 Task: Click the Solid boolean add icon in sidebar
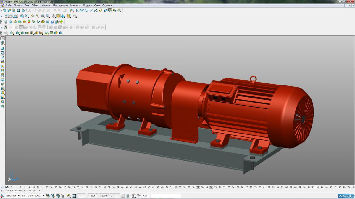click(x=3, y=48)
